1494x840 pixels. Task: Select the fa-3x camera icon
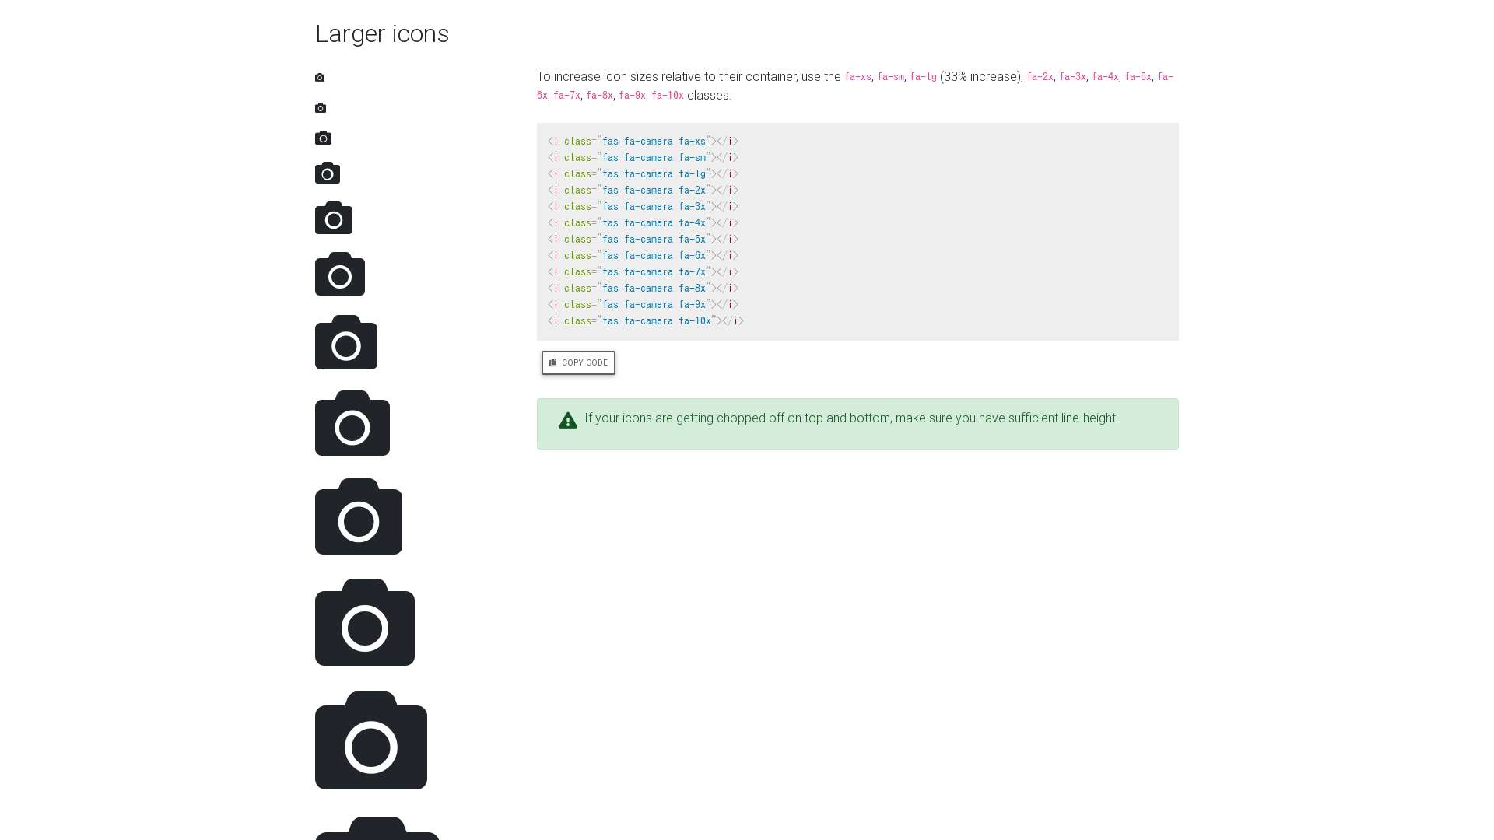tap(334, 219)
